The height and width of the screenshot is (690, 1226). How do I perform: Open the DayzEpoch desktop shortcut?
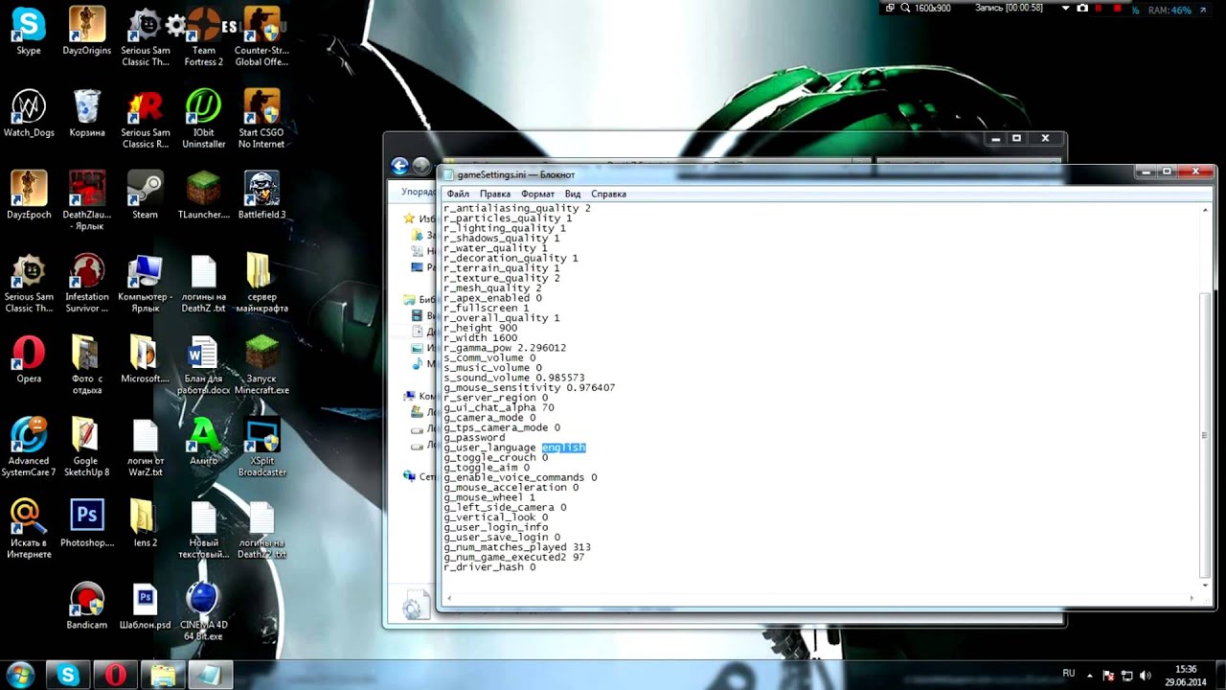coord(29,195)
